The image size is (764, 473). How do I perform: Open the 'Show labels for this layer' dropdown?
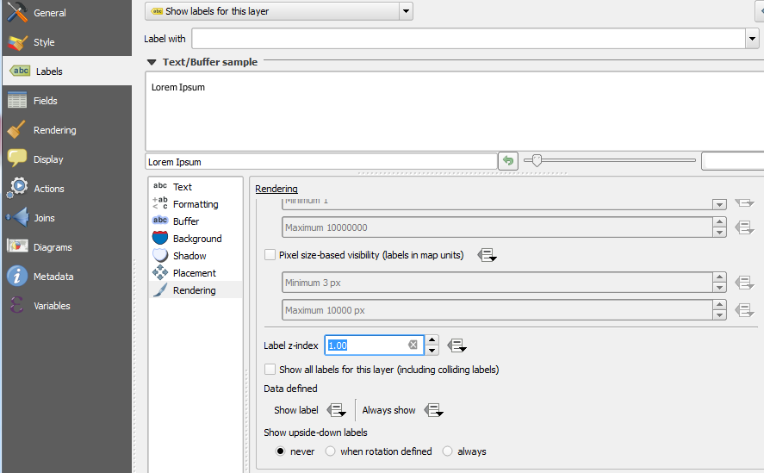click(279, 11)
